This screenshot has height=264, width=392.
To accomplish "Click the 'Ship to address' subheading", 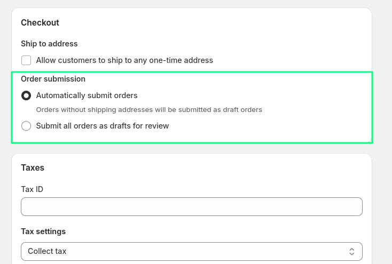I will (x=49, y=44).
